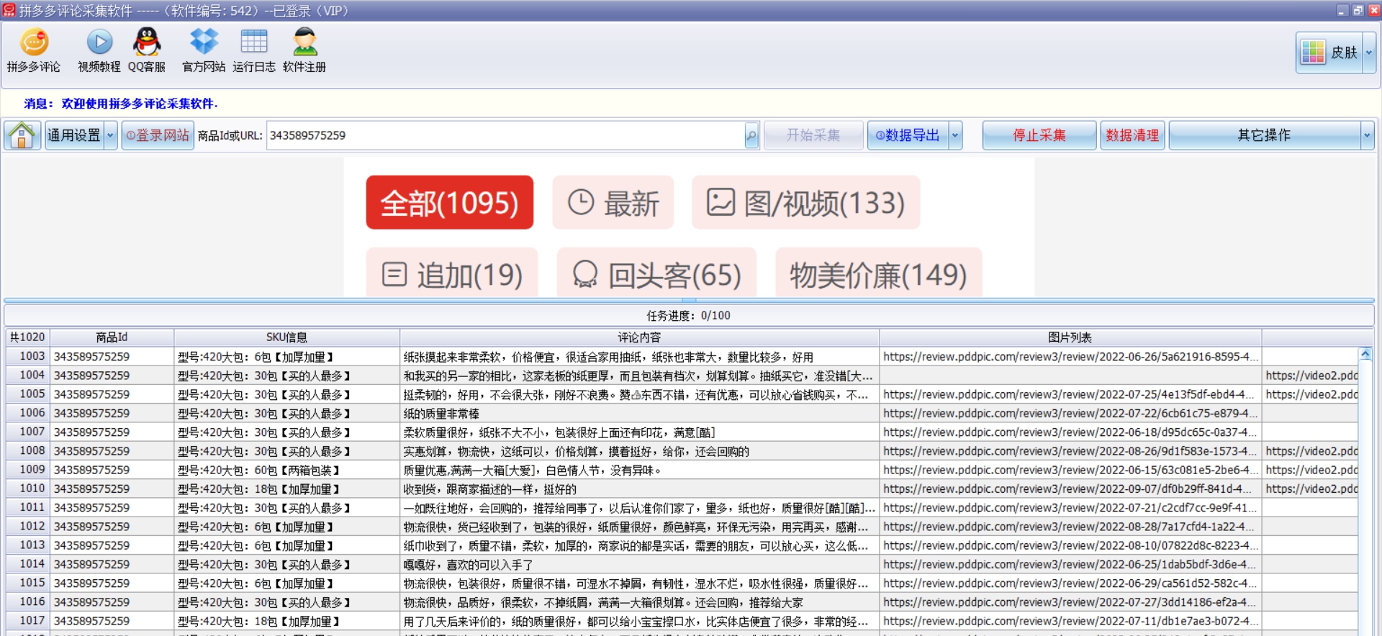
Task: Select the 全部(1095) reviews tab
Action: click(450, 203)
